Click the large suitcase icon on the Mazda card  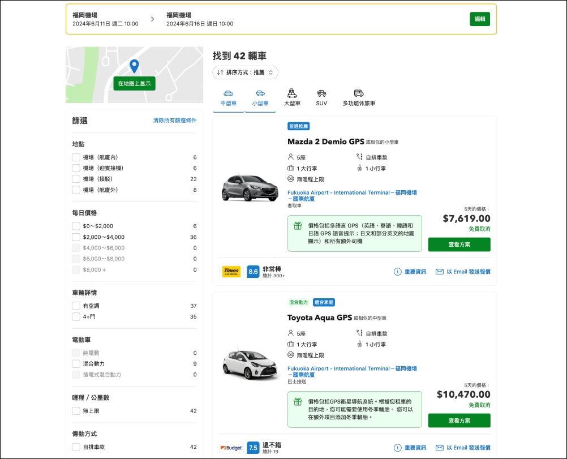[x=290, y=168]
